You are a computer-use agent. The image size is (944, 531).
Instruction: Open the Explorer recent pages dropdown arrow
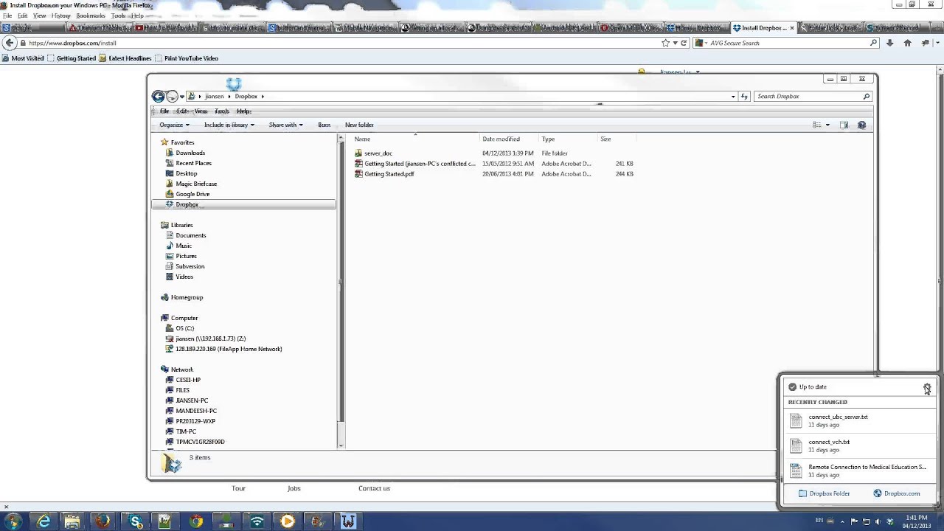[182, 97]
